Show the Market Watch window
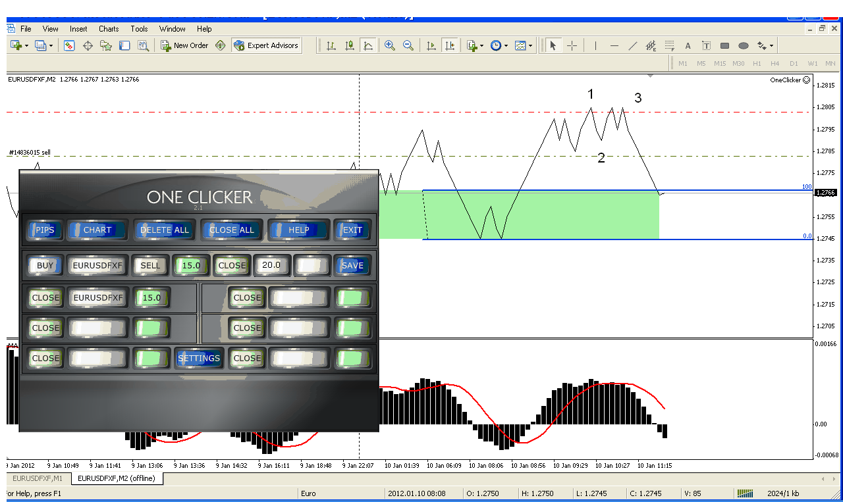 click(x=69, y=45)
